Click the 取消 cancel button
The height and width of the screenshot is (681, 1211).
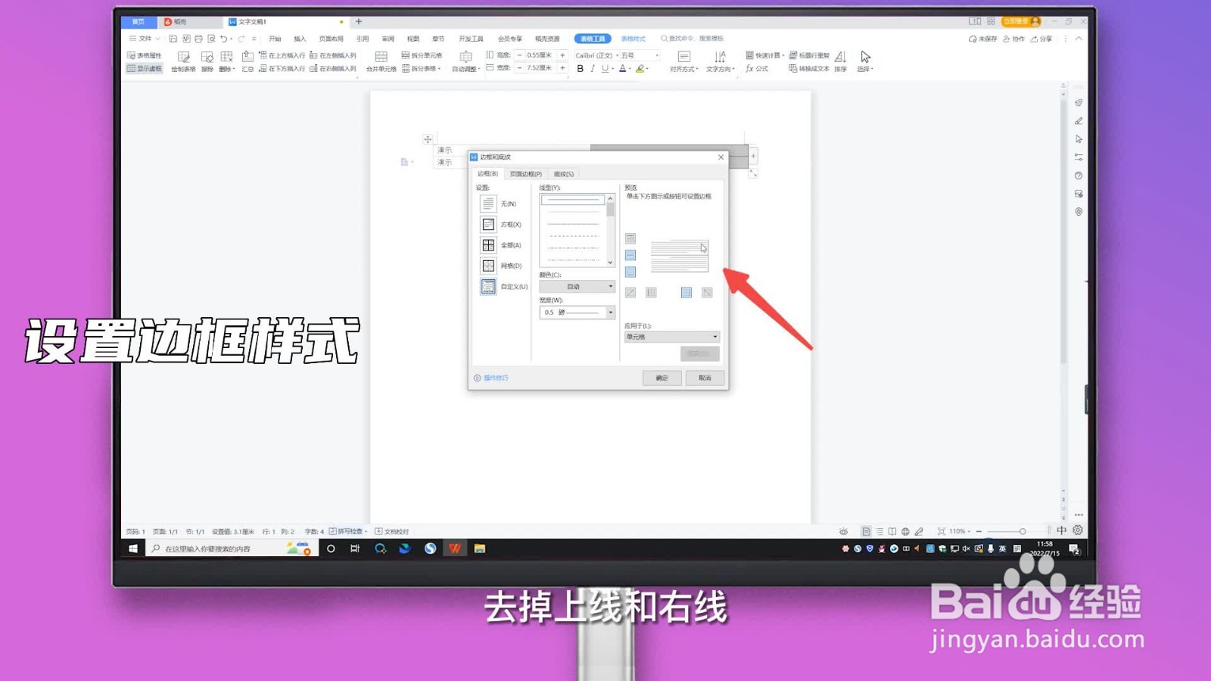pyautogui.click(x=705, y=378)
